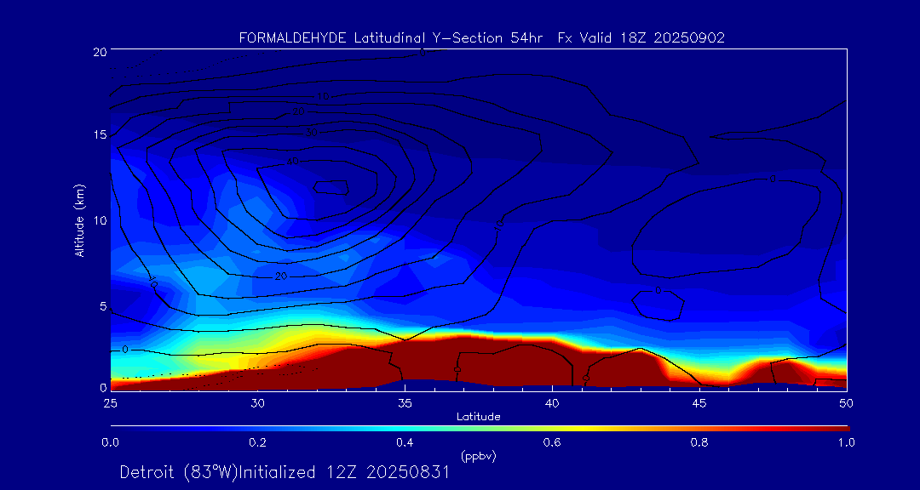
Task: Click the '30' contour label inside the plot
Action: [x=311, y=133]
